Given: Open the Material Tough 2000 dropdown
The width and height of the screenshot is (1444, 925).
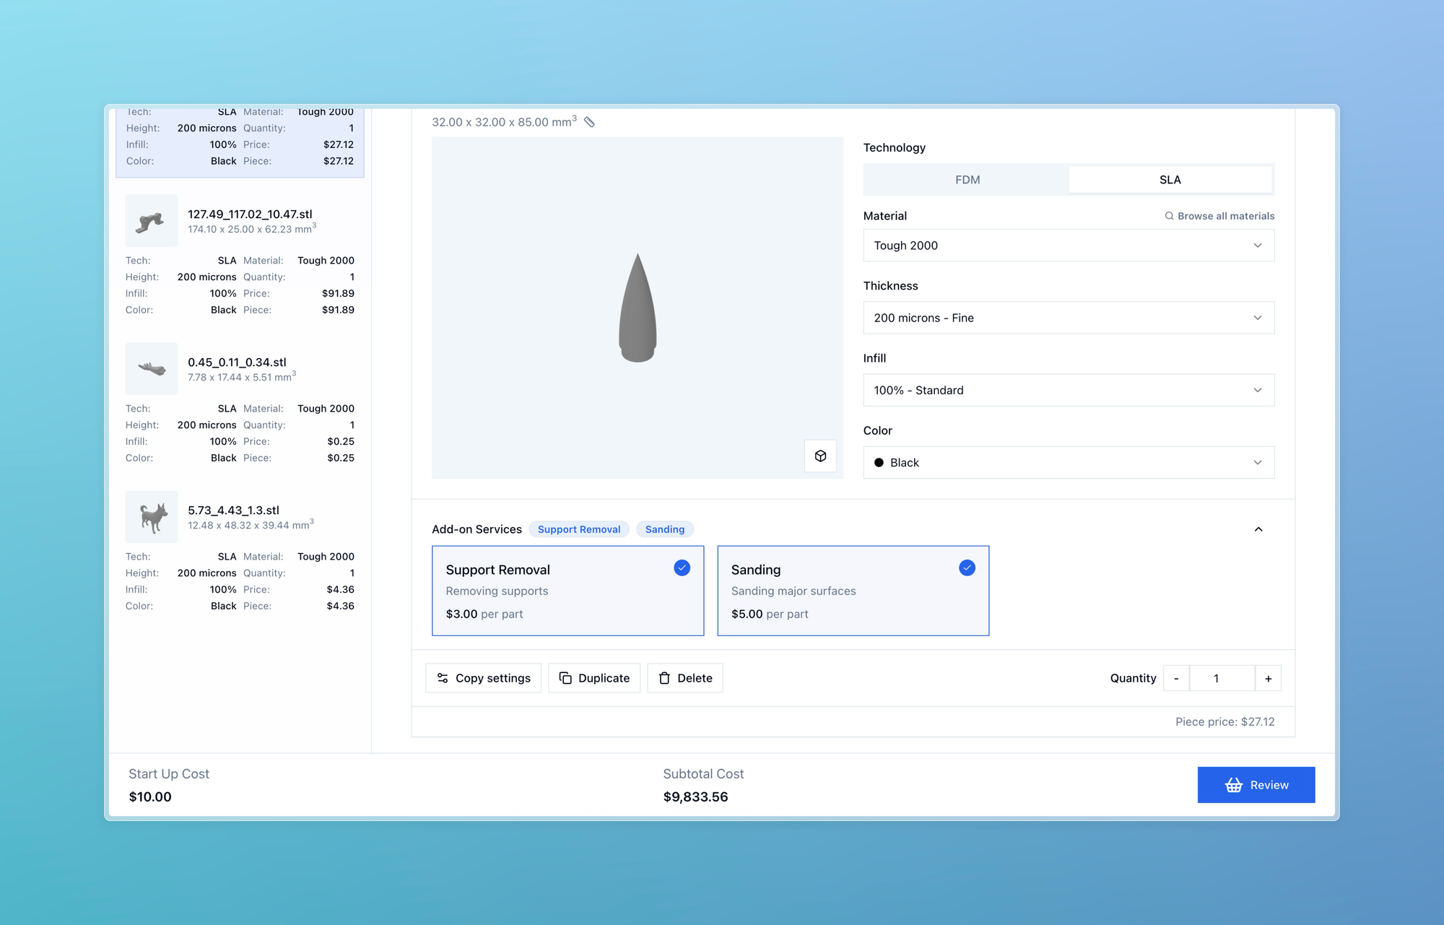Looking at the screenshot, I should point(1069,246).
